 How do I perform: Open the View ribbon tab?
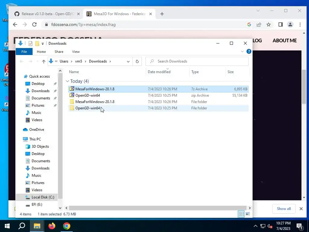(76, 52)
